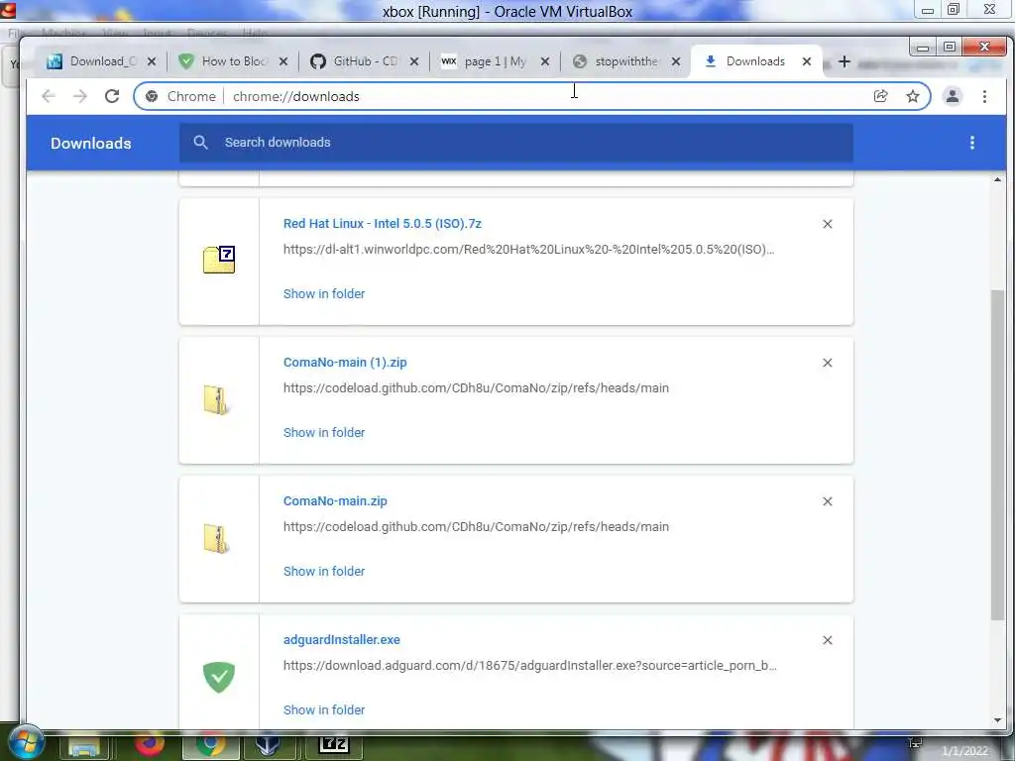Focus the Search downloads field
Image resolution: width=1015 pixels, height=761 pixels.
pyautogui.click(x=515, y=143)
